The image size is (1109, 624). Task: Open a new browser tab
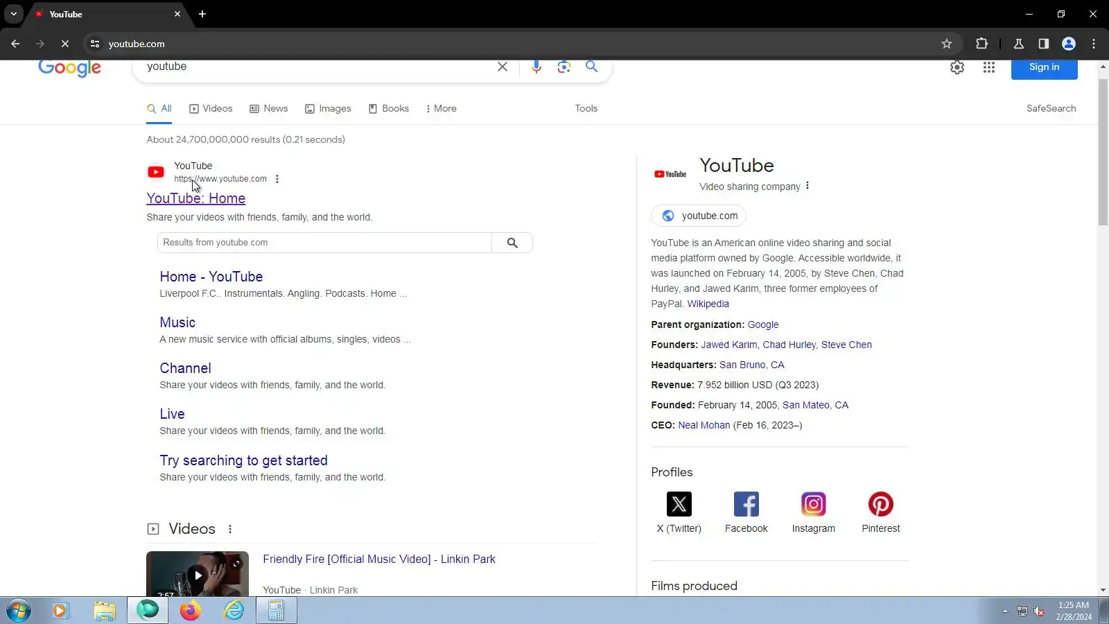(202, 14)
